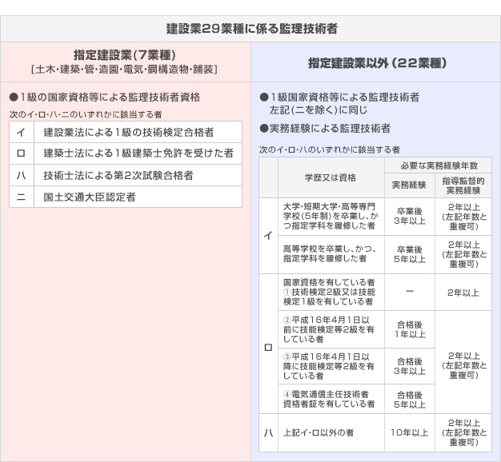The image size is (501, 462).
Task: Click the list [土木・建築・管・造園・電気・鋼構造物・舗装]
Action: click(125, 70)
